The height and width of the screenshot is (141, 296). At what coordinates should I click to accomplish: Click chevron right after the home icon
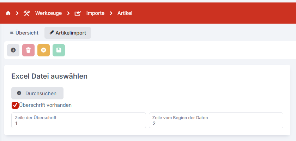click(x=17, y=13)
